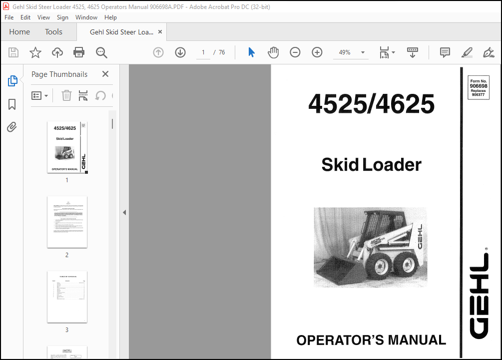Image resolution: width=502 pixels, height=360 pixels.
Task: Click the insert pages thumbnail icon
Action: [83, 95]
